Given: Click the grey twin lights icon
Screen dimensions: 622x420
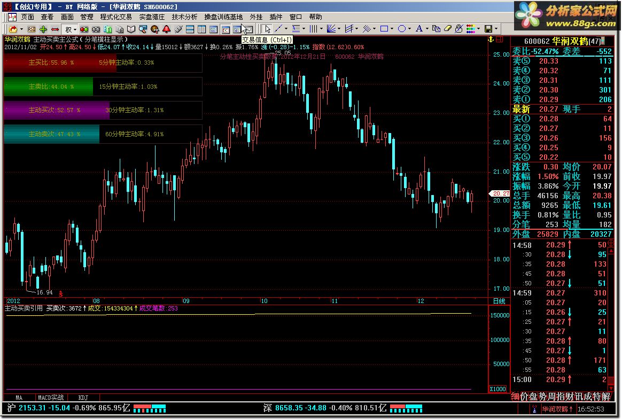Looking at the screenshot, I should (x=96, y=29).
